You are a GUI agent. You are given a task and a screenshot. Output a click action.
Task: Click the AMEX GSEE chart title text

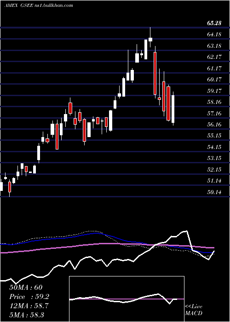click(39, 6)
